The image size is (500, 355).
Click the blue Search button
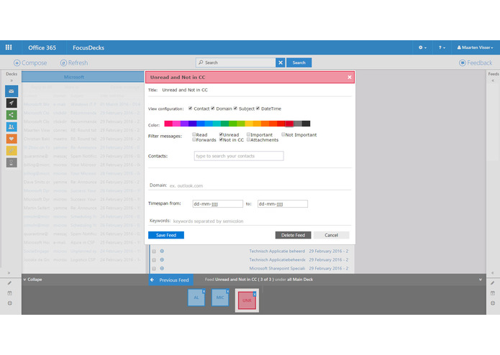pos(299,63)
